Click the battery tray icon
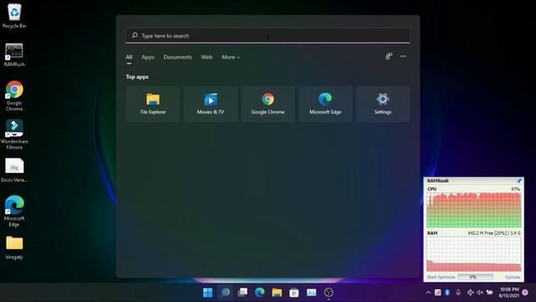Image resolution: width=536 pixels, height=302 pixels. coord(490,293)
